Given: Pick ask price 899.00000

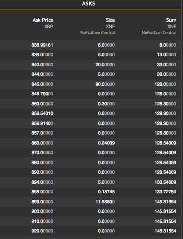Looking at the screenshot, I should pos(42,202).
